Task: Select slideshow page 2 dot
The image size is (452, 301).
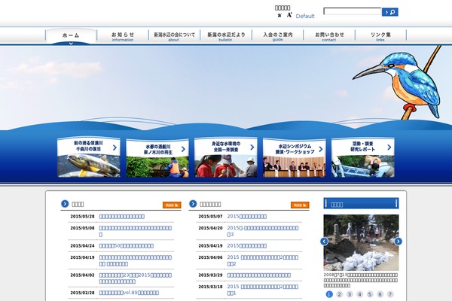Action: pyautogui.click(x=339, y=294)
